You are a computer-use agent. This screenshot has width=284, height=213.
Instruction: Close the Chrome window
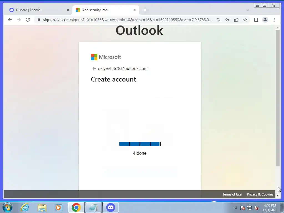(x=274, y=6)
